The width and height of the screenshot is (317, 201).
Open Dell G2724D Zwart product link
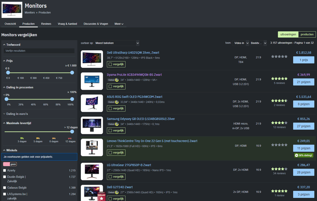120,187
